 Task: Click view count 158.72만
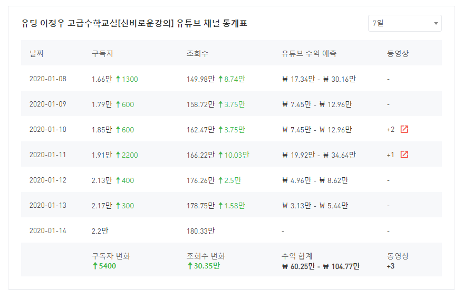pos(200,104)
